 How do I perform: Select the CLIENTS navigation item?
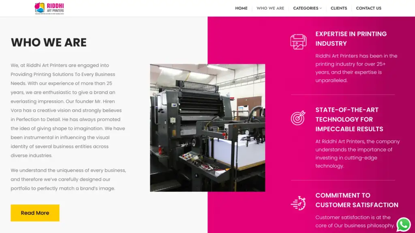click(x=339, y=8)
